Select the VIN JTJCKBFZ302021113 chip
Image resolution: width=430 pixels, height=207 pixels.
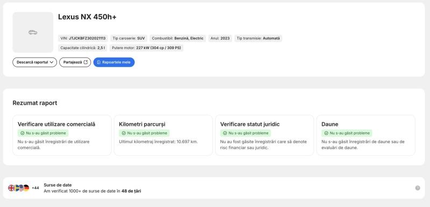tap(83, 38)
